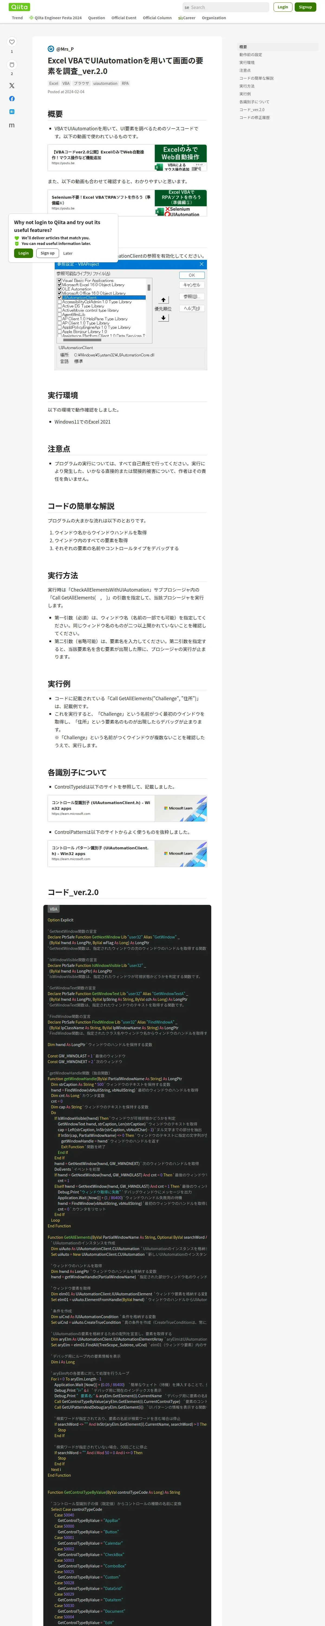Open the コントロール型識別子 Microsoft Learn card
The height and width of the screenshot is (1626, 325).
coord(128,808)
